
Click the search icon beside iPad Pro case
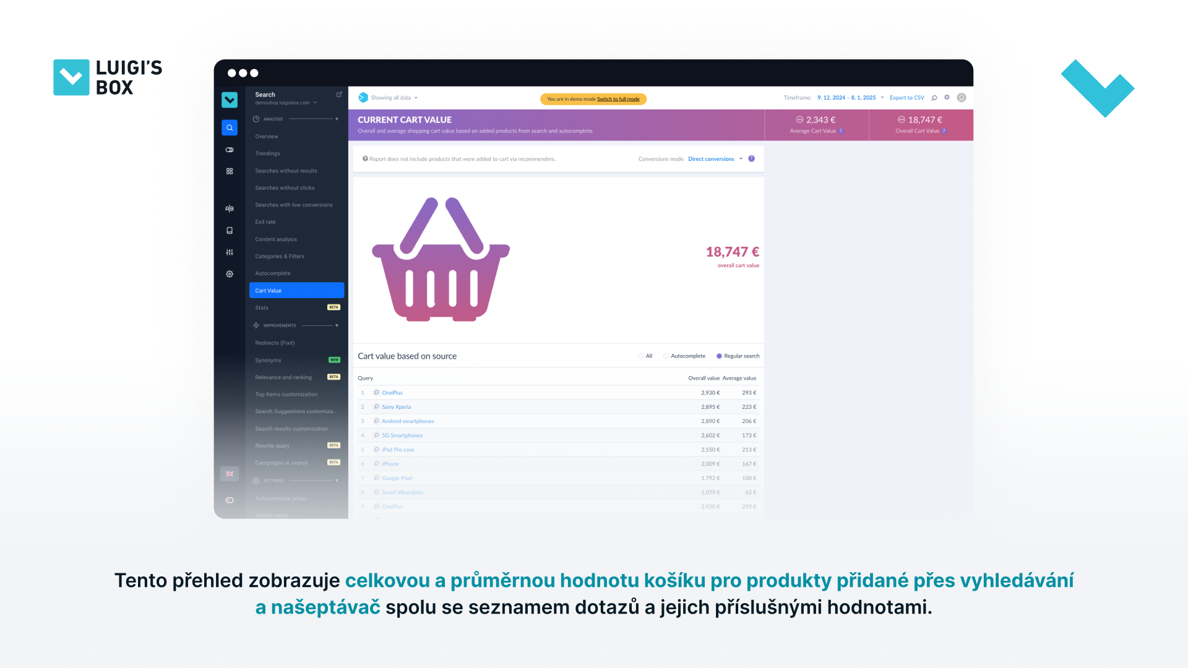pos(376,450)
